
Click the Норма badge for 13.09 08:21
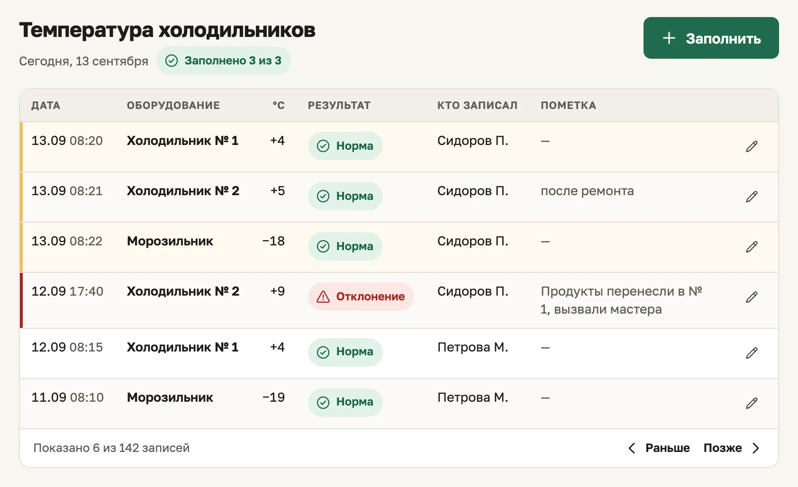tap(345, 196)
